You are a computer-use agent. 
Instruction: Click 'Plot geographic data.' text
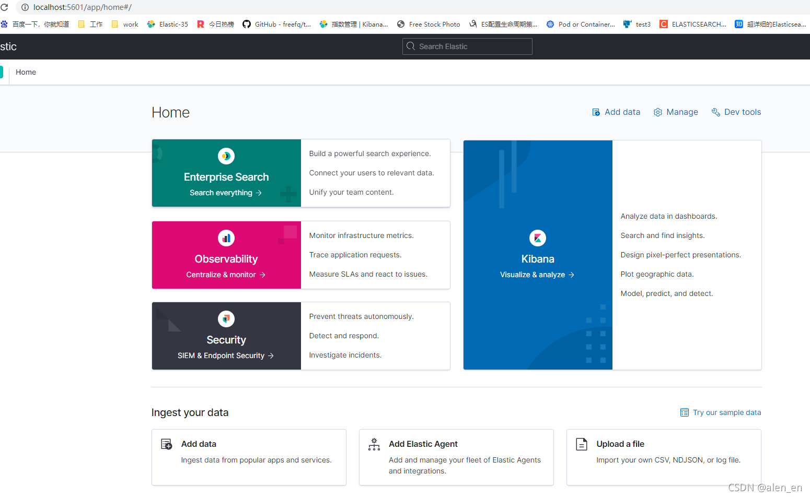pos(657,274)
